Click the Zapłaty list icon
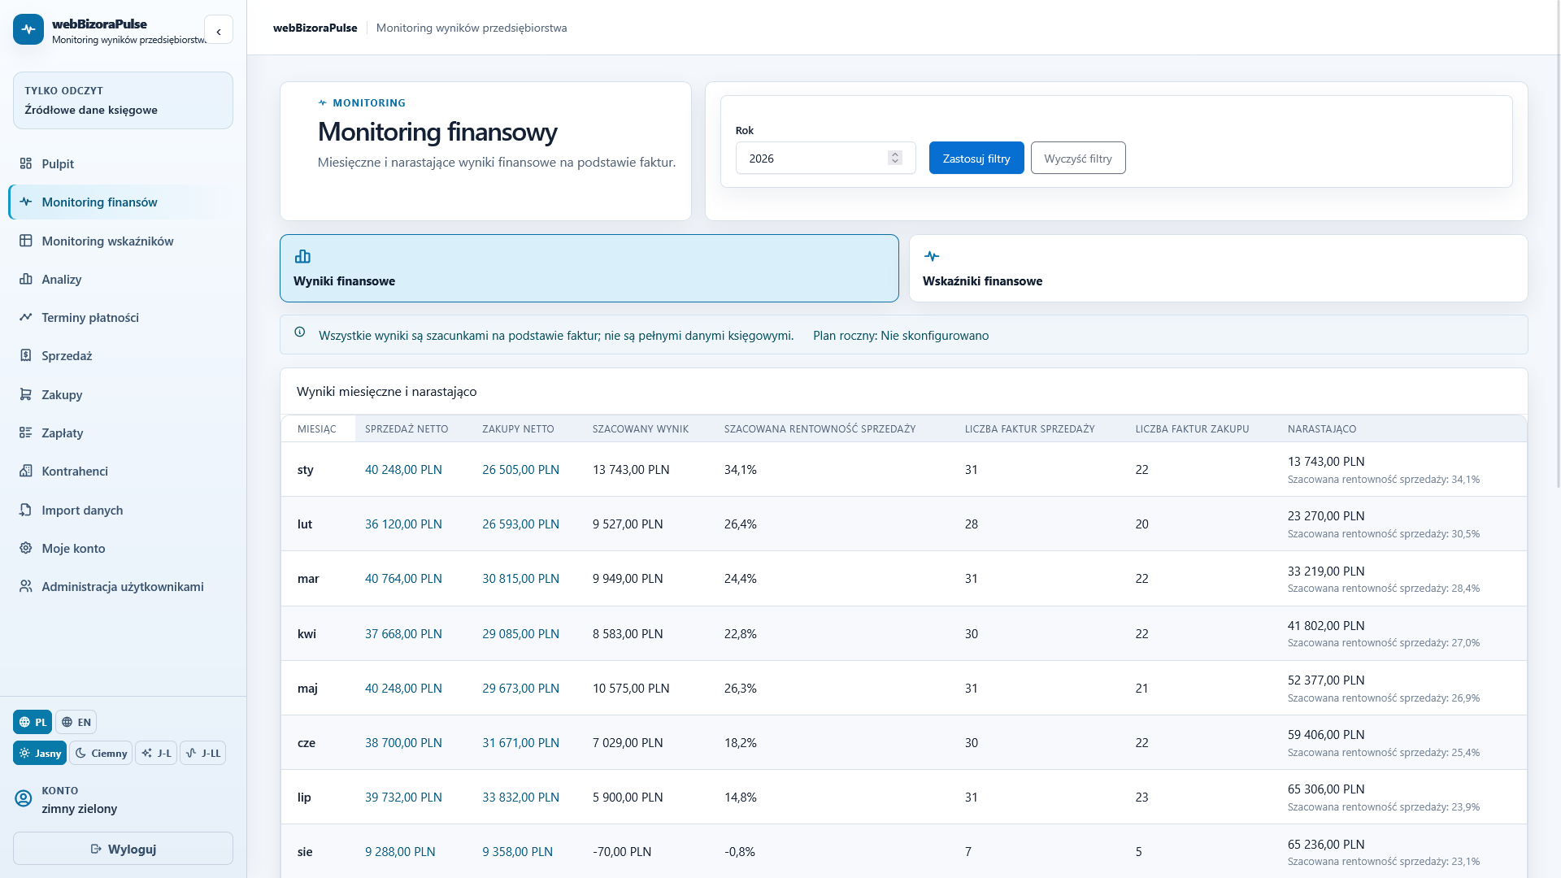This screenshot has height=878, width=1561. click(26, 432)
